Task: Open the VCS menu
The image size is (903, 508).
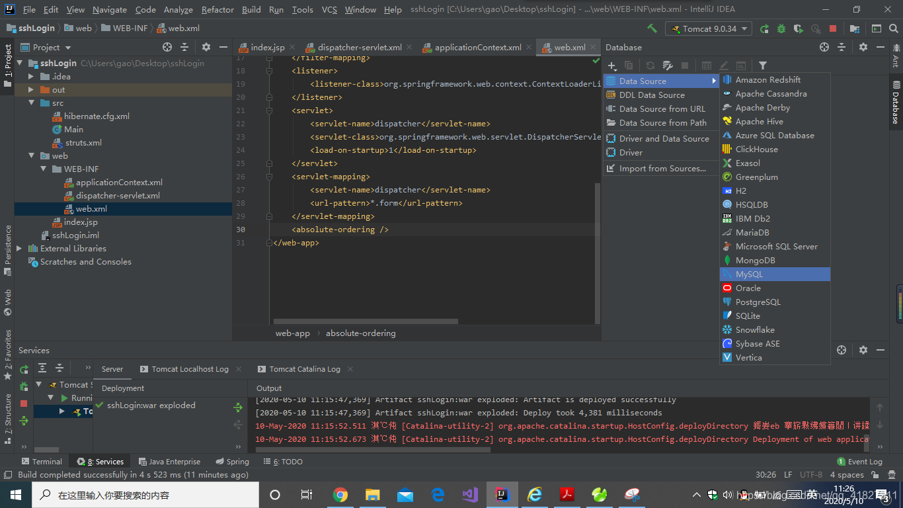Action: tap(329, 10)
